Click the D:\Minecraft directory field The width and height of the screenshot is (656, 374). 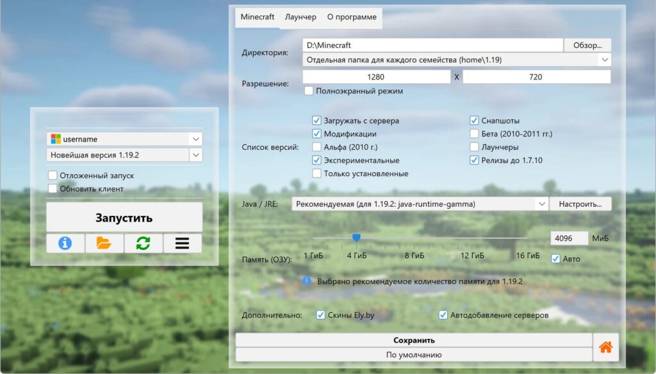pyautogui.click(x=432, y=45)
